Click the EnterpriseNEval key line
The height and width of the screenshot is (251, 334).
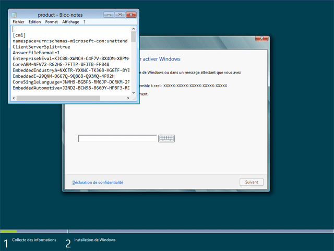(71, 58)
